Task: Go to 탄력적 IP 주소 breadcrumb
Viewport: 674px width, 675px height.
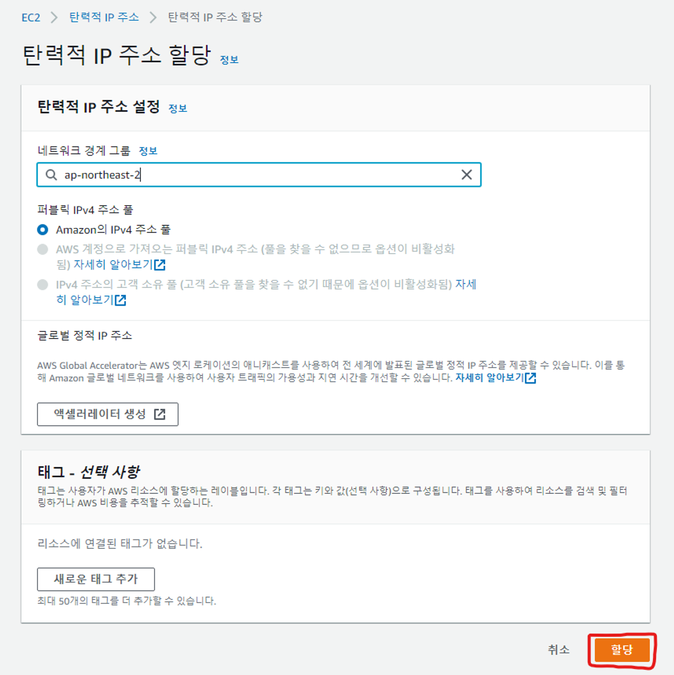Action: [104, 17]
